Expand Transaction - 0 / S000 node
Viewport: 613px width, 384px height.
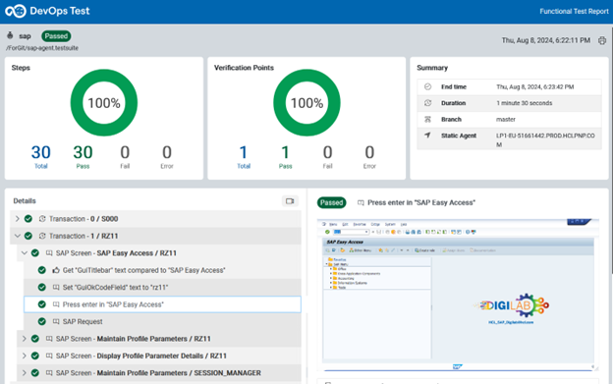click(x=18, y=219)
